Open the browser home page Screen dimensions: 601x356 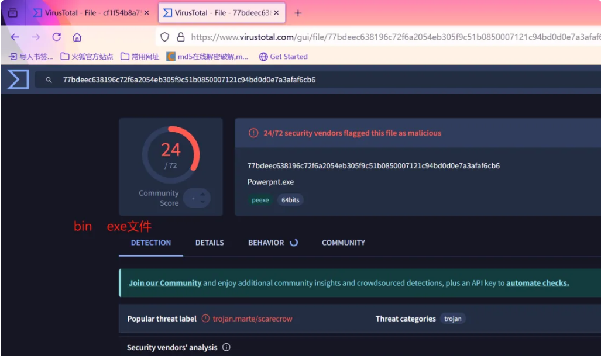77,37
